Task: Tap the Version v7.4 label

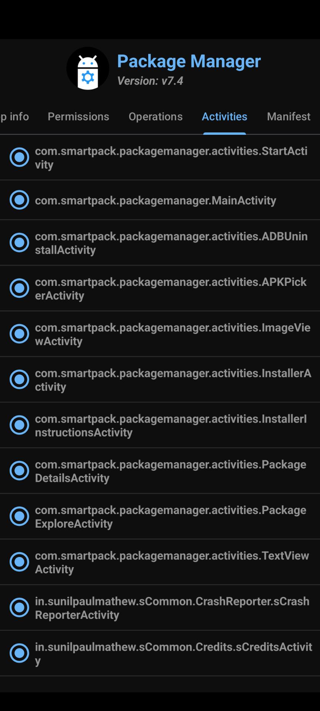Action: 150,81
